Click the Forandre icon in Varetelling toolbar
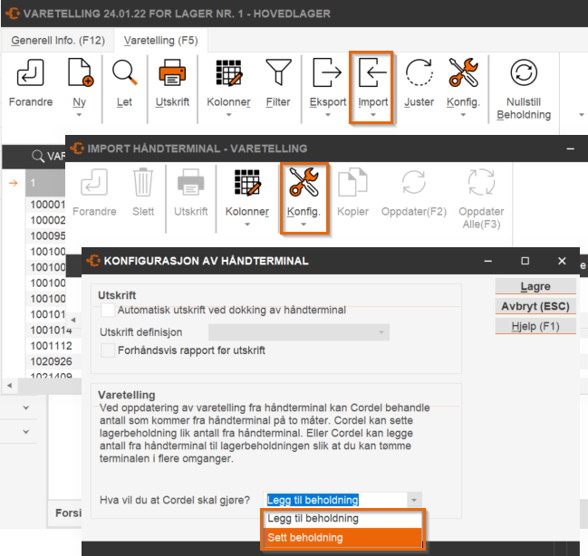588x556 pixels. [x=31, y=72]
